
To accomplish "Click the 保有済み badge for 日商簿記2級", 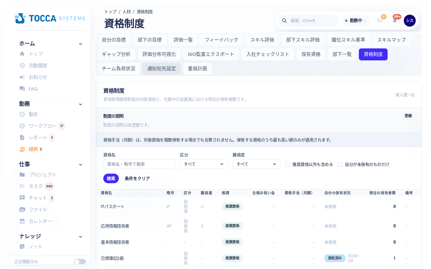I will [335, 258].
